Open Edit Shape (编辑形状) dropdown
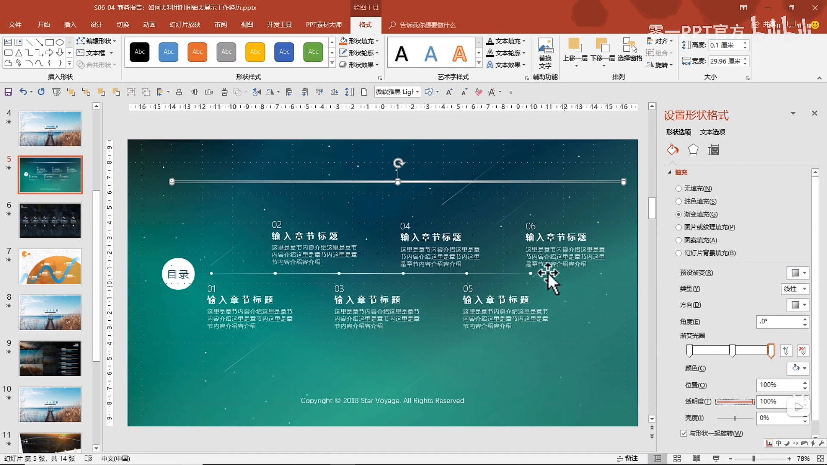The image size is (827, 465). [x=96, y=41]
